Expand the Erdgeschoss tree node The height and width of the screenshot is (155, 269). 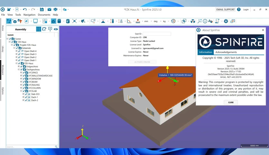click(19, 66)
